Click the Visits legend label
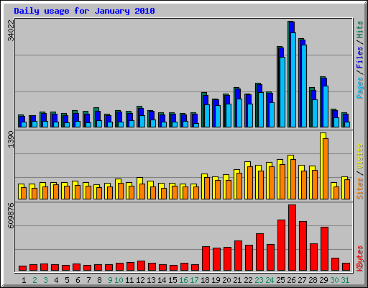 [x=360, y=156]
